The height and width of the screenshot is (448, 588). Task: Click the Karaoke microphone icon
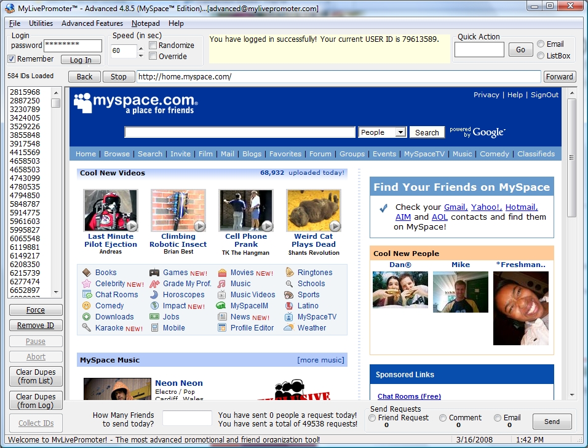point(87,328)
